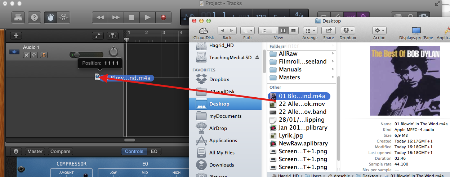Click Displays.prefPane toolbar icon
Image resolution: width=450 pixels, height=177 pixels.
coord(416,31)
